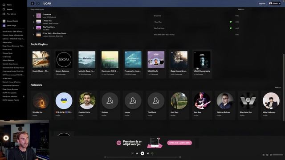Open follower profile Sam Key
Screen dimensions: 285x160
tap(202, 105)
